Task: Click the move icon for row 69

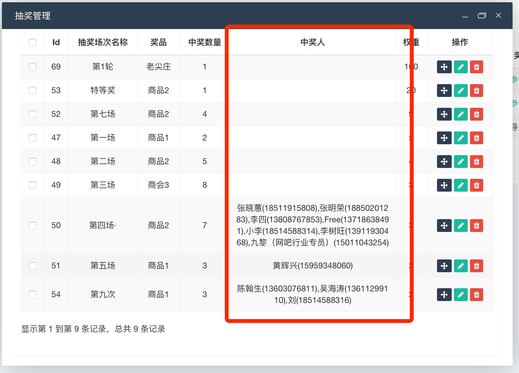Action: [444, 67]
